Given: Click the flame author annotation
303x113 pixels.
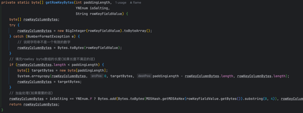Looking at the screenshot, I should 137,3.
